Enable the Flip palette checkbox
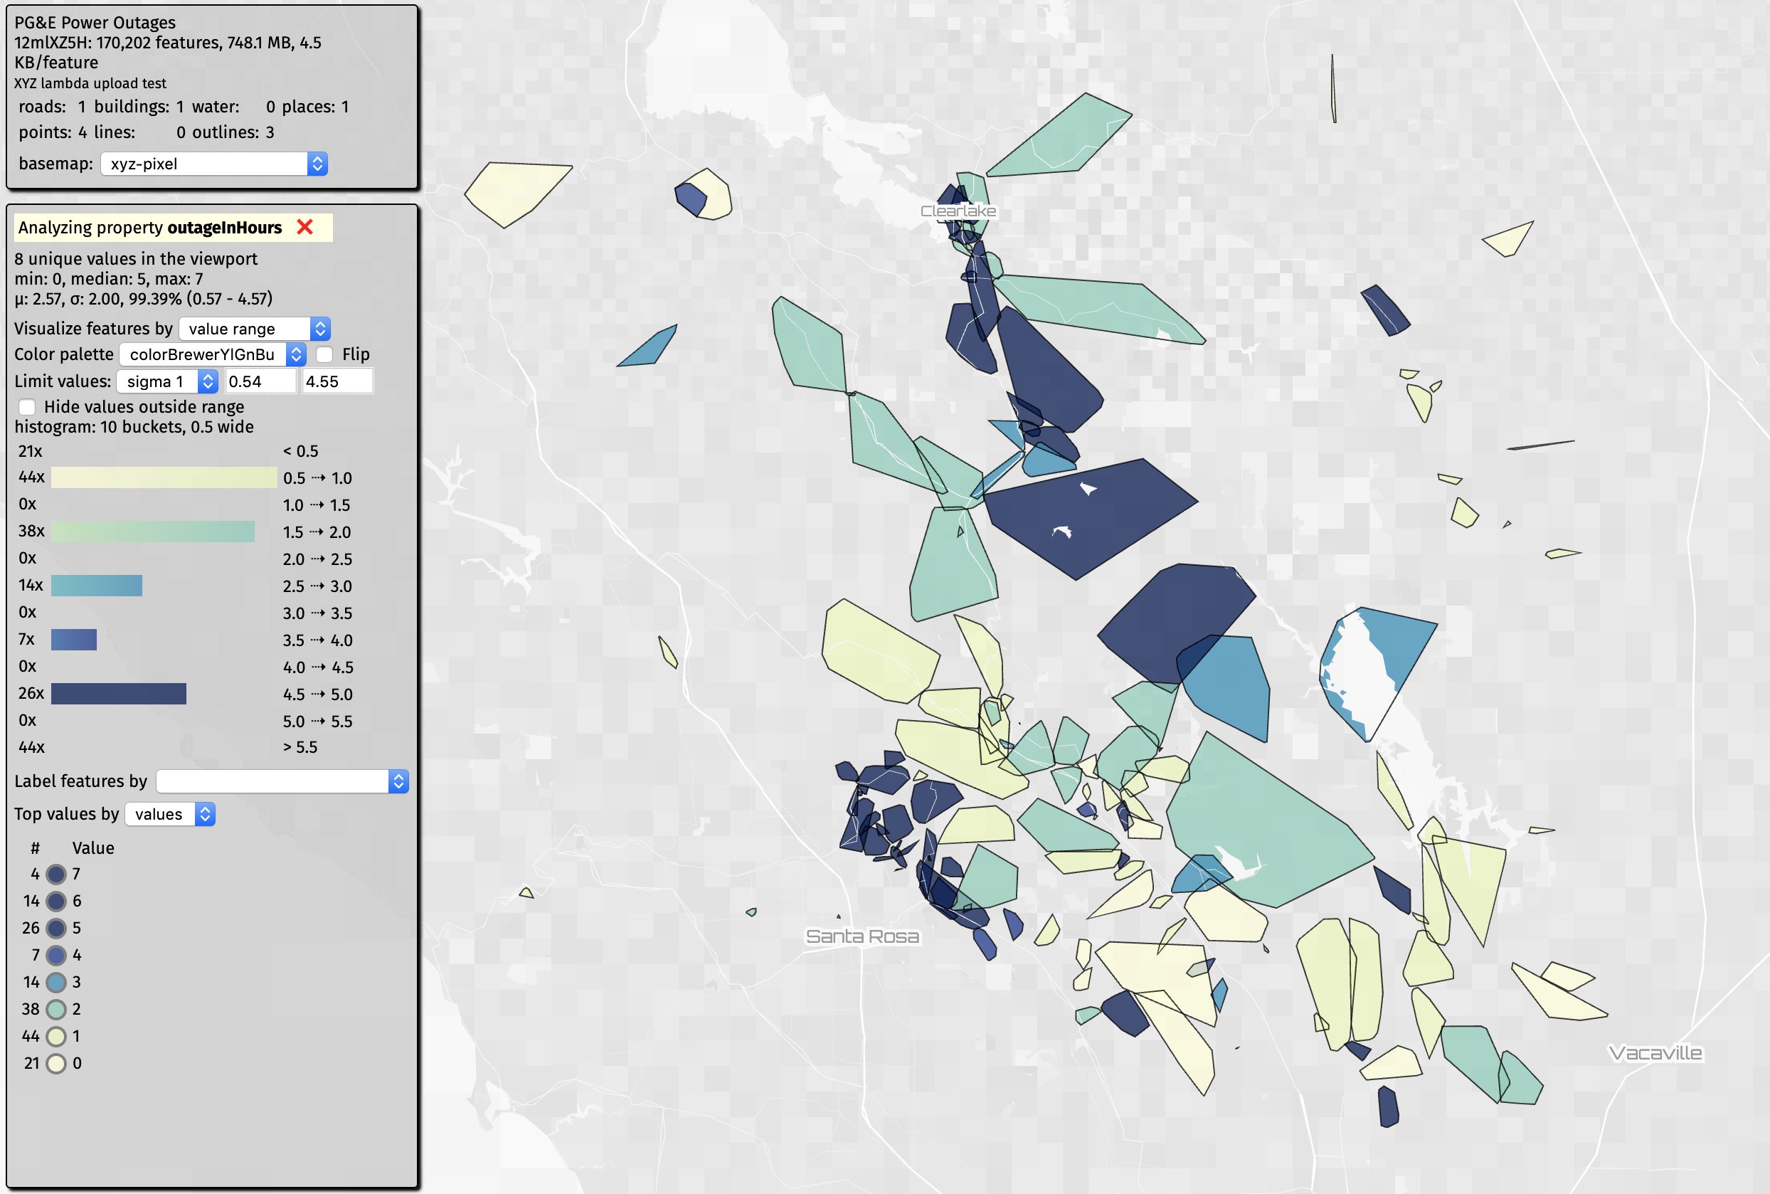Screen dimensions: 1770x1194 click(x=324, y=354)
